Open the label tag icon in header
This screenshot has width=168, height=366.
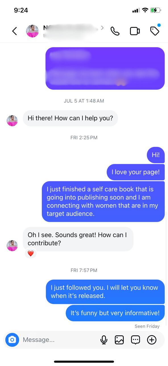[x=155, y=30]
